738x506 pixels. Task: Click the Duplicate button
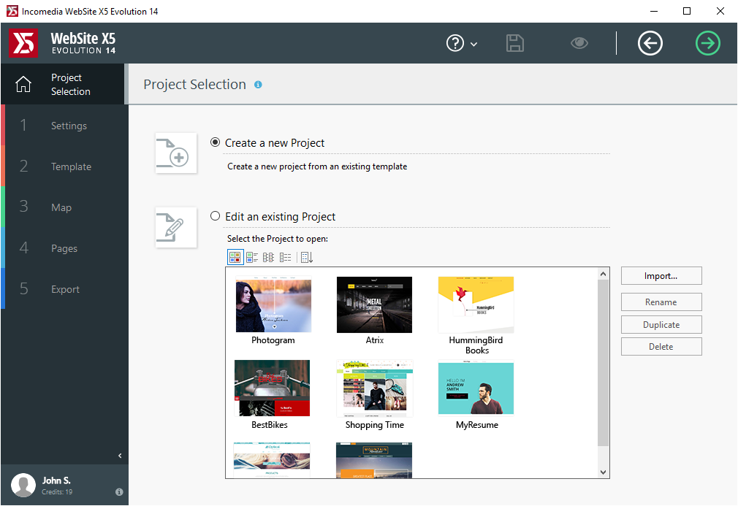pos(661,324)
